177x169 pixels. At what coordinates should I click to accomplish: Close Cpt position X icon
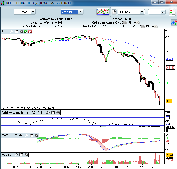(143, 26)
